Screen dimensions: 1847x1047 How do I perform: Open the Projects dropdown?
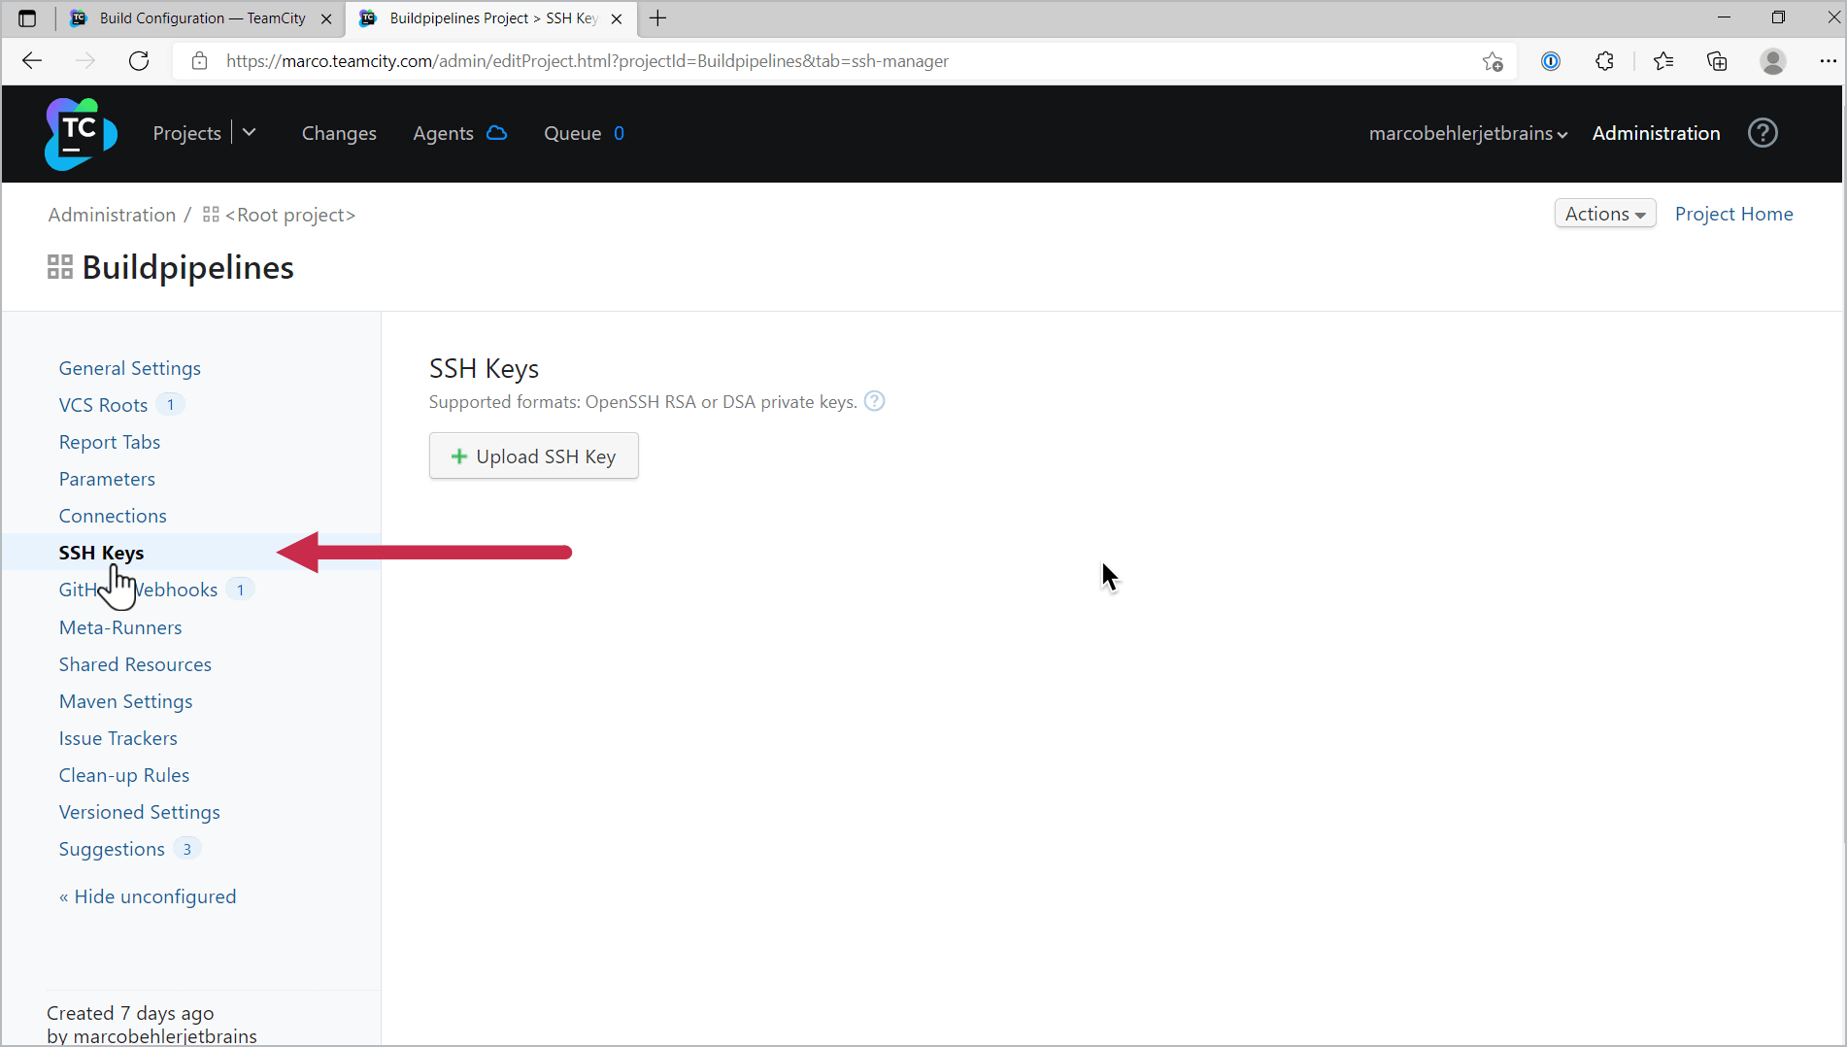(251, 132)
